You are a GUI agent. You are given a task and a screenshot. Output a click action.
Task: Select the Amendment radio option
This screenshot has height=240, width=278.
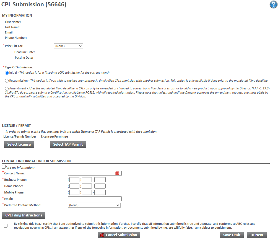click(x=7, y=89)
